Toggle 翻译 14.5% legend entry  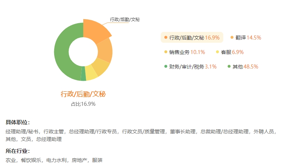click(x=245, y=38)
